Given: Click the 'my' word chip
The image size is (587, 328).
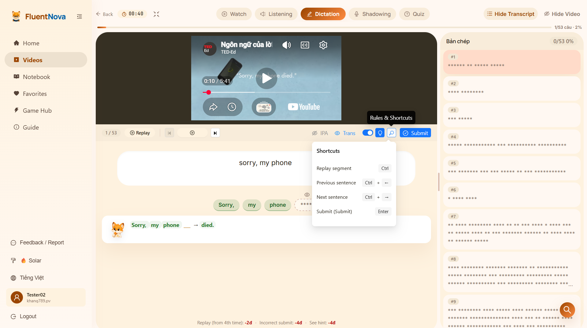Looking at the screenshot, I should point(252,205).
